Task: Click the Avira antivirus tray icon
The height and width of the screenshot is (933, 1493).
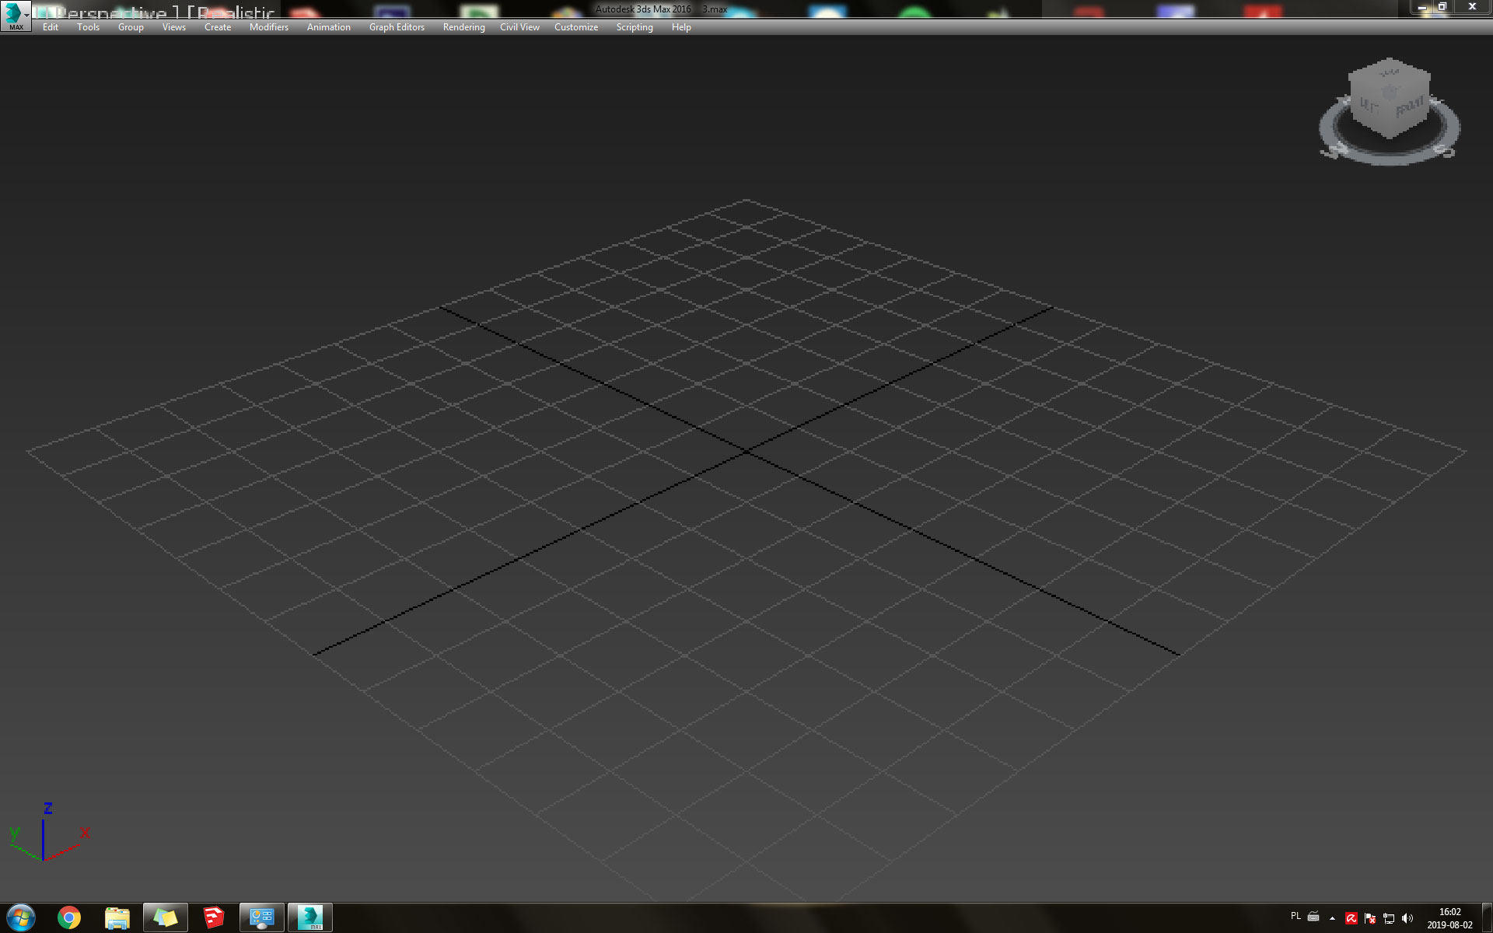Action: (x=1351, y=918)
